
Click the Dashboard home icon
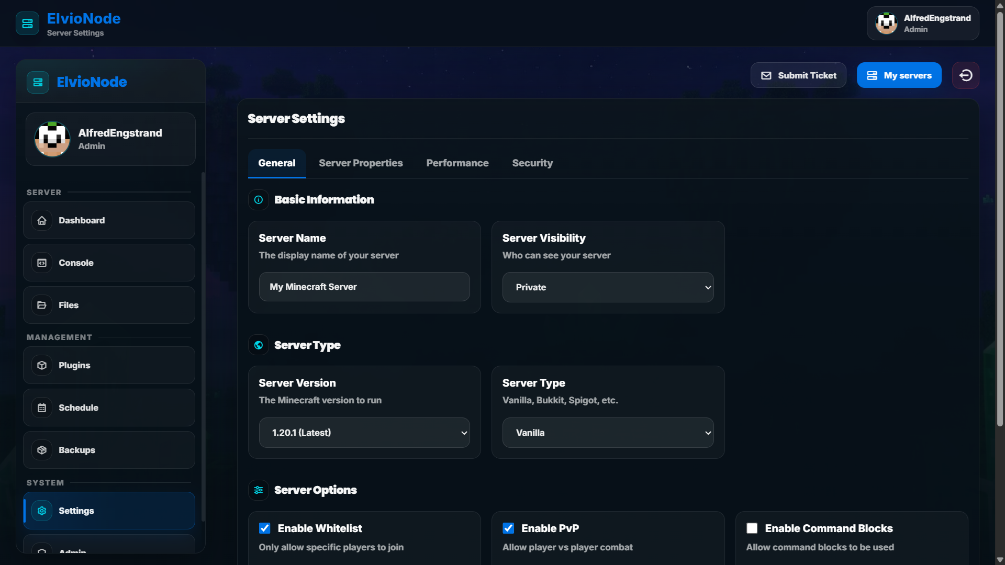coord(42,220)
